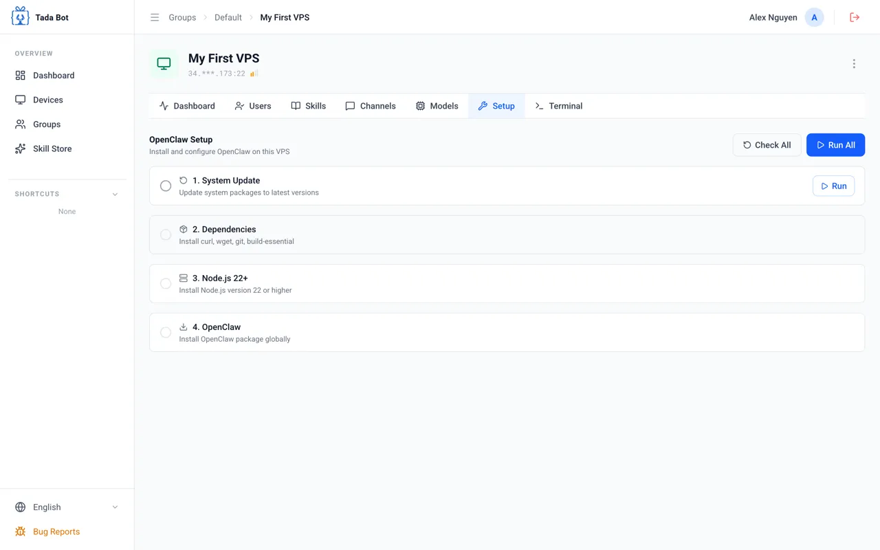Viewport: 880px width, 550px height.
Task: Select the Setup tab
Action: click(x=496, y=106)
